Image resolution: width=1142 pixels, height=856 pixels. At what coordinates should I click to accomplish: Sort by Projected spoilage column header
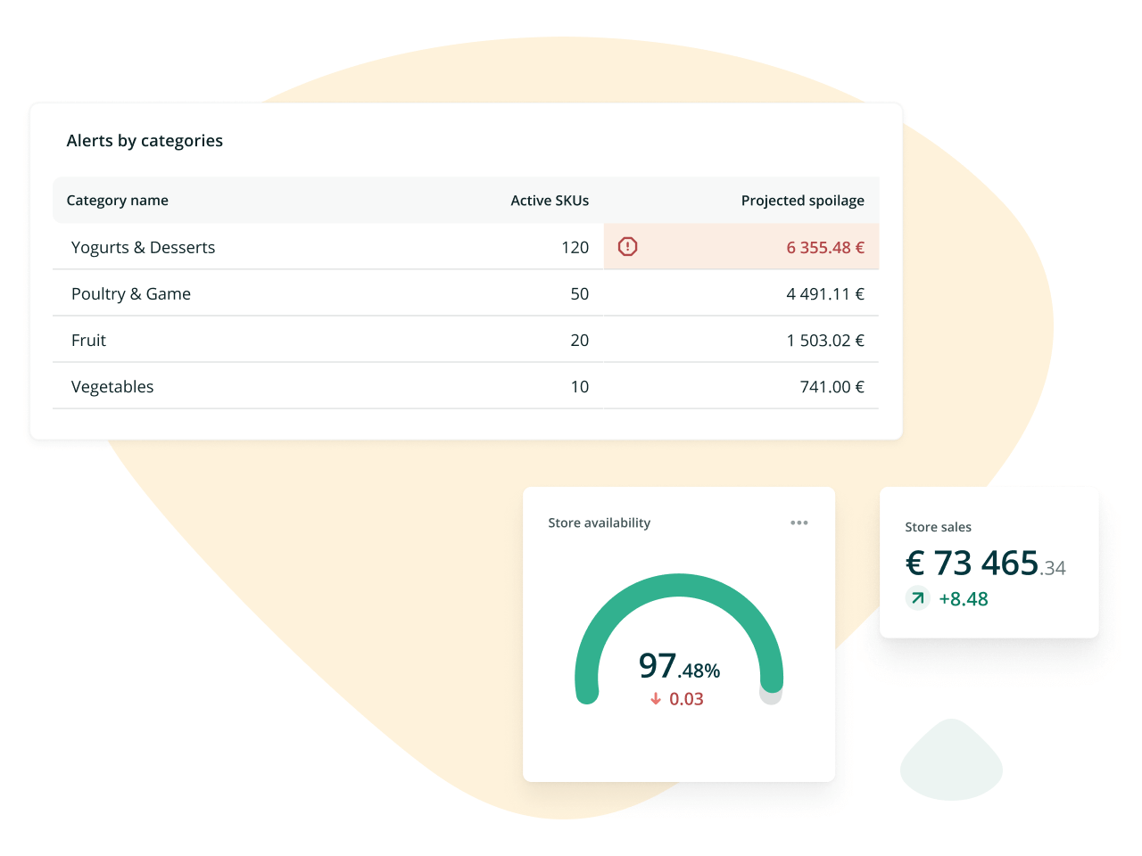[x=802, y=201]
